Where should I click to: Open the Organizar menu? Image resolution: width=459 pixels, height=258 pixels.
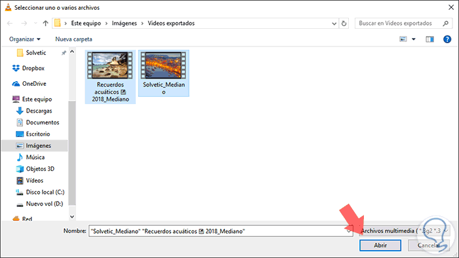(25, 39)
